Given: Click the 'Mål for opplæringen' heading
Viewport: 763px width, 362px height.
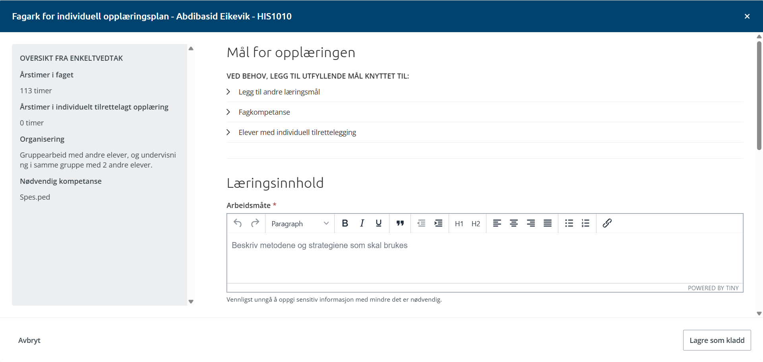Looking at the screenshot, I should pyautogui.click(x=291, y=52).
